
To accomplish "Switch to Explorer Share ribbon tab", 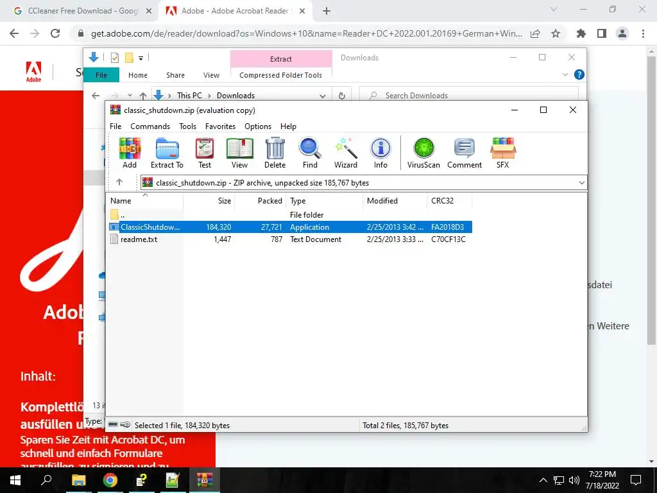I will tap(176, 75).
